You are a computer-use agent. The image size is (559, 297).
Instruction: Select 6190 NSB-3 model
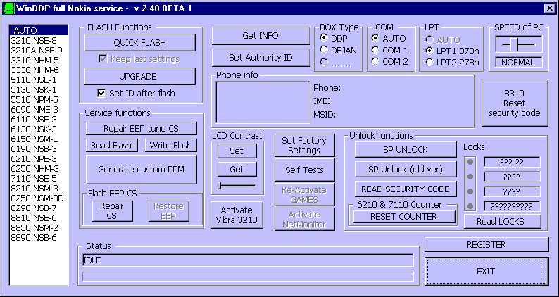[39, 148]
